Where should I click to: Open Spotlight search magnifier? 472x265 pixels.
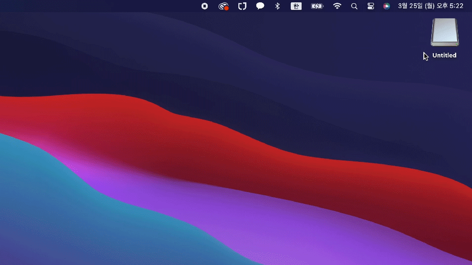click(354, 6)
